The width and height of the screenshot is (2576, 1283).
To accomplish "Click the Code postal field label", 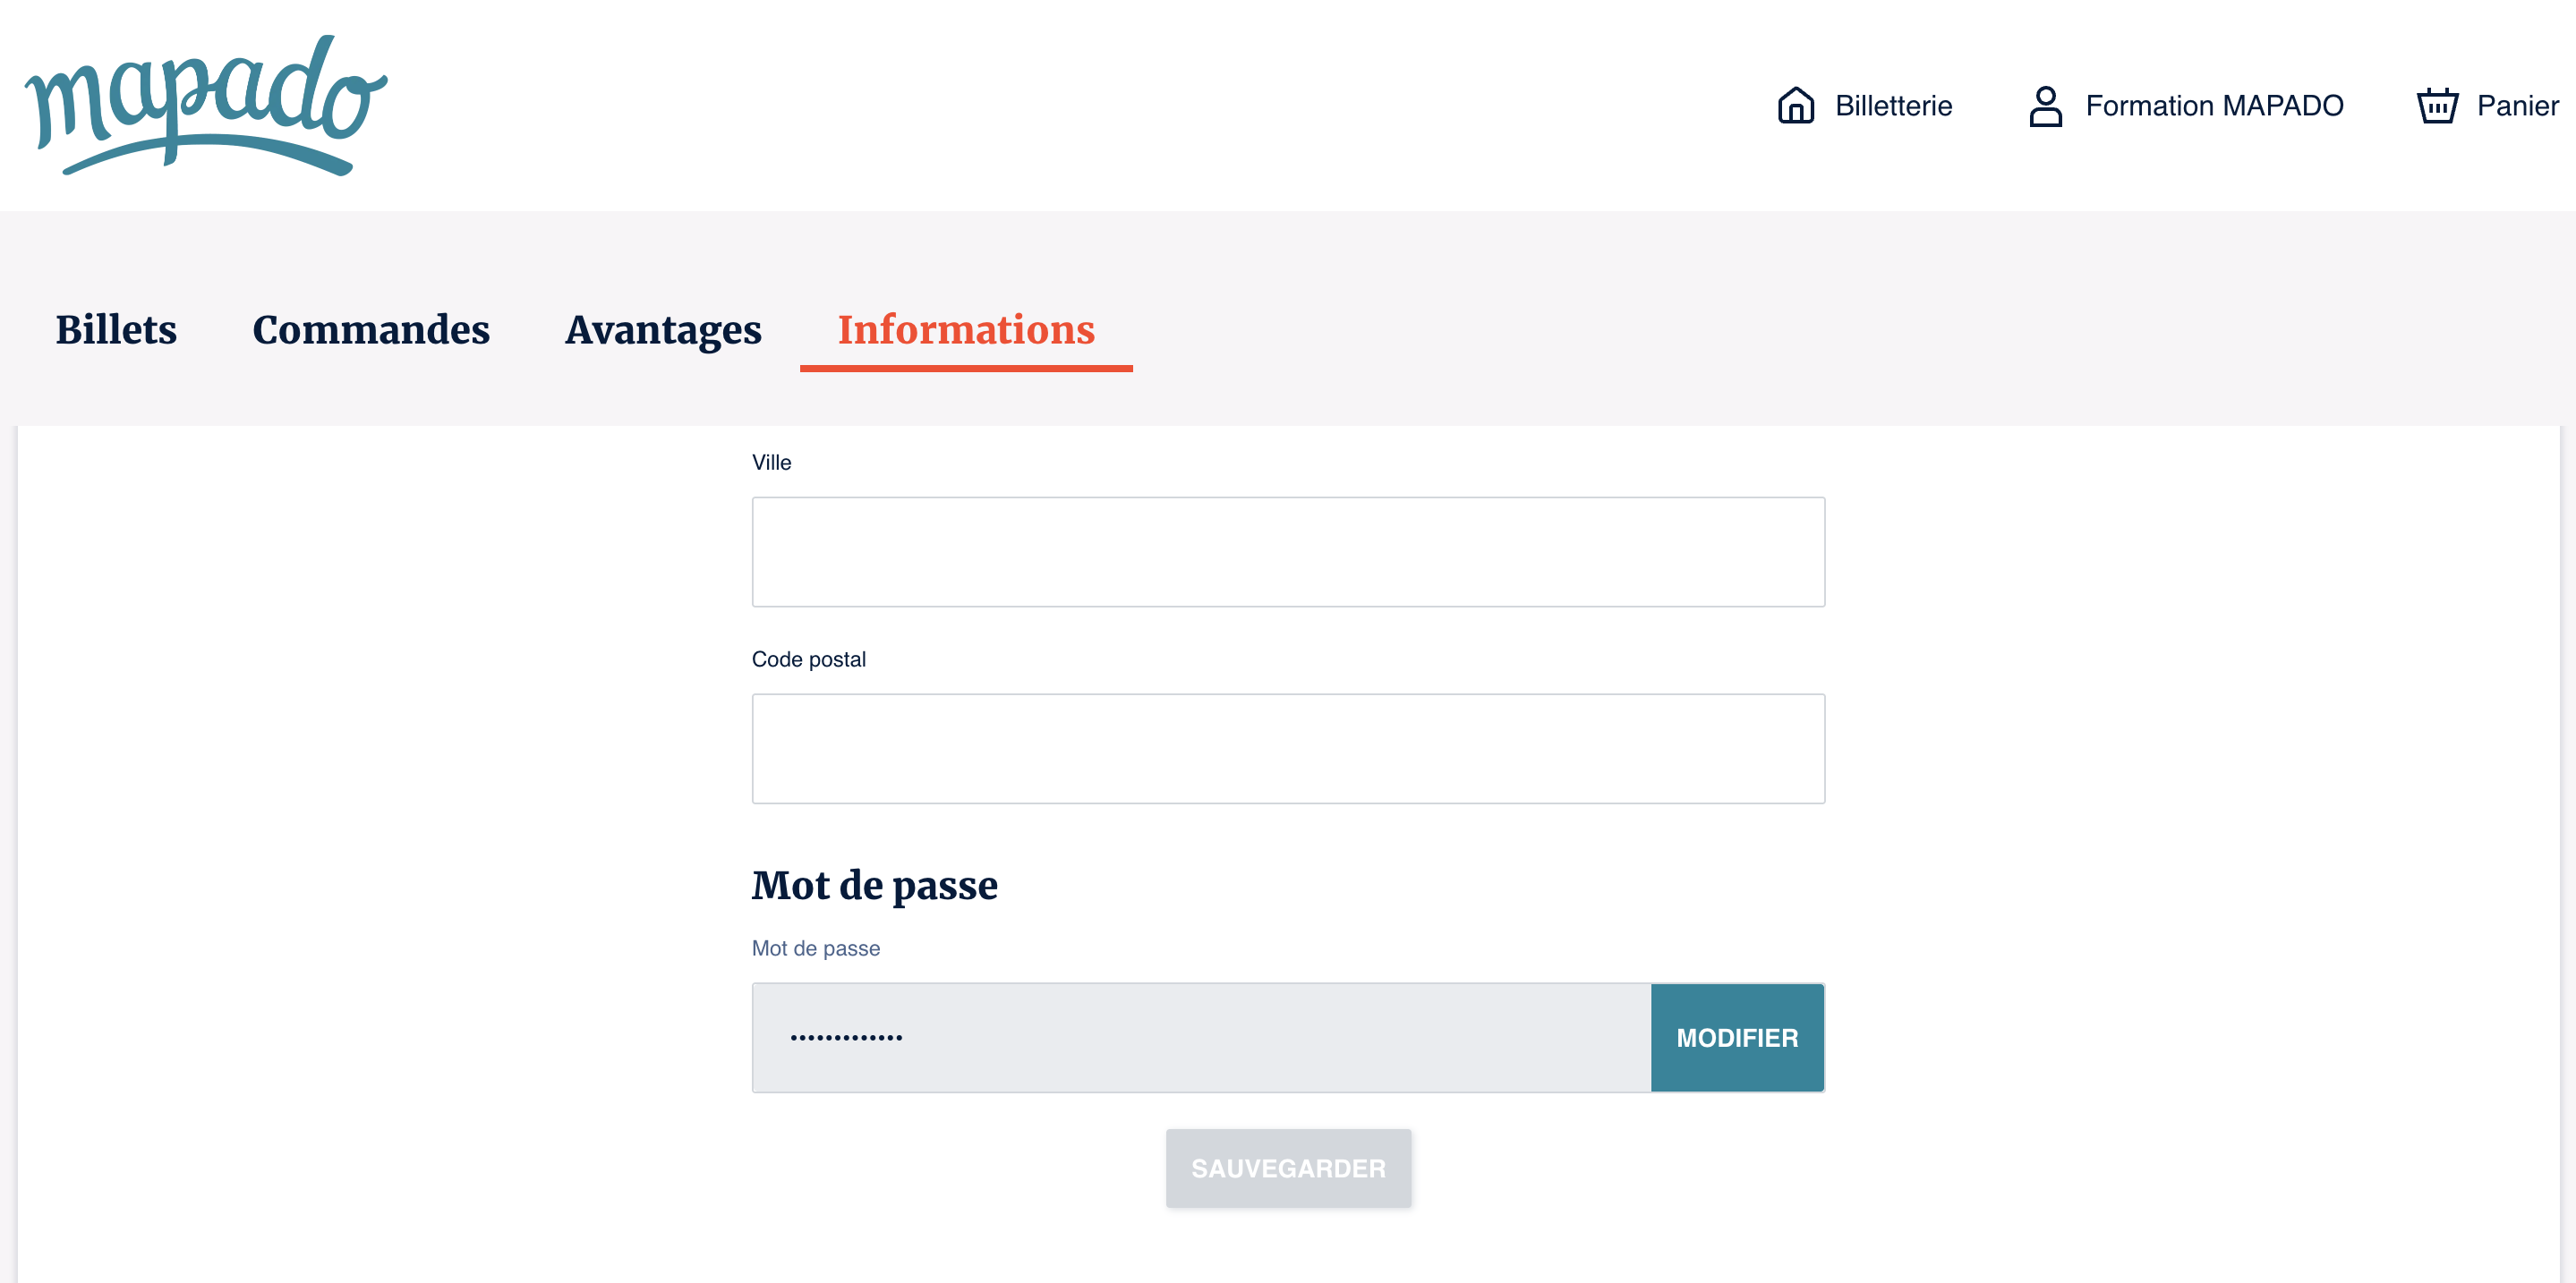I will [x=808, y=659].
